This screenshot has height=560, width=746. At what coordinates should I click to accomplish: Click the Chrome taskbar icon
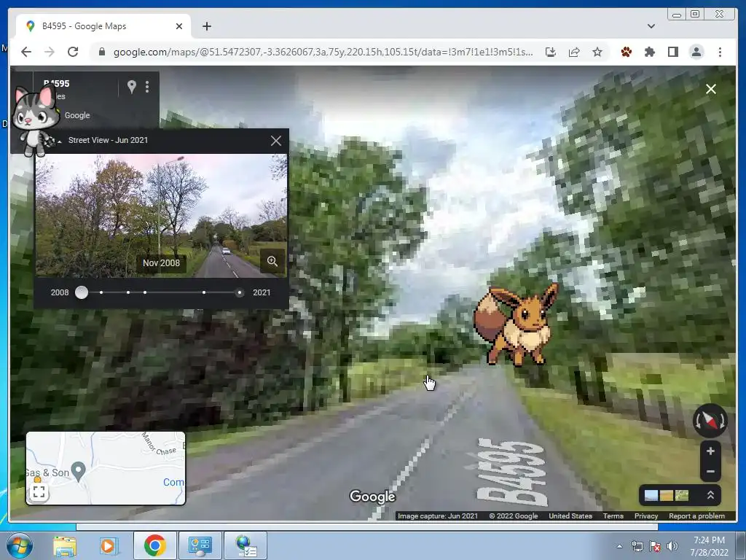coord(154,545)
